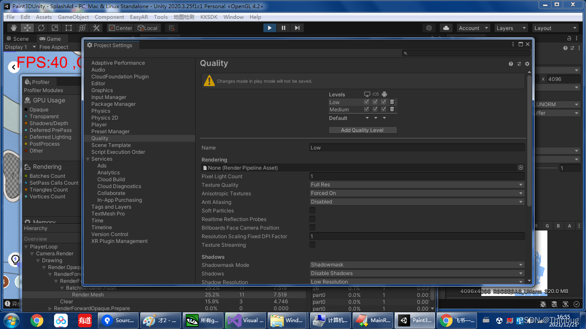Select the Move tool in the toolbar

[27, 28]
